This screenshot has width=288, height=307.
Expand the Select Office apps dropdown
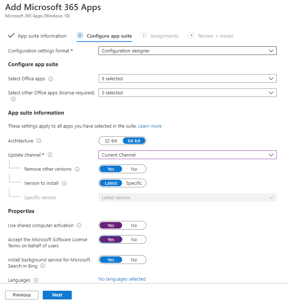point(187,79)
